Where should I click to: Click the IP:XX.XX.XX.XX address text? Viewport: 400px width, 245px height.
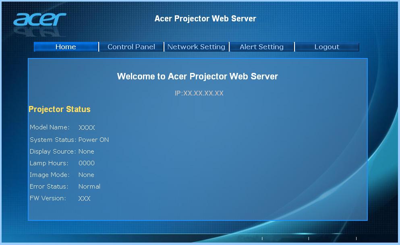199,93
